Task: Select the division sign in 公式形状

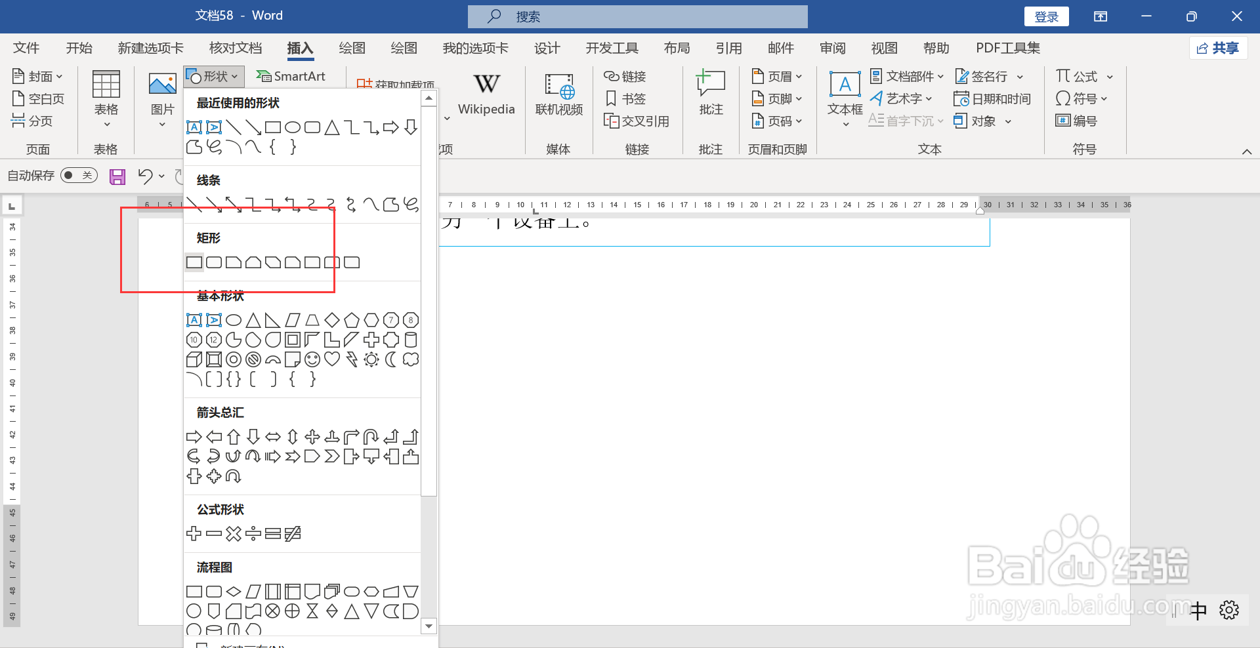Action: tap(253, 534)
